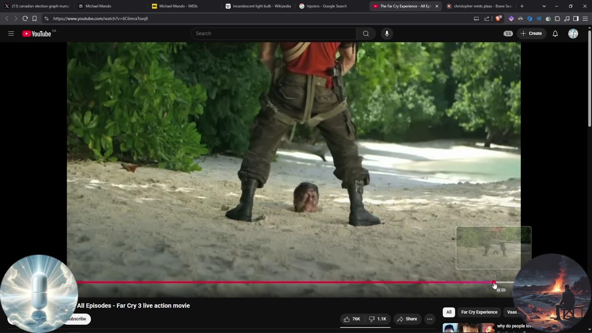Like the video with thumbs up
This screenshot has width=592, height=333.
pos(352,319)
